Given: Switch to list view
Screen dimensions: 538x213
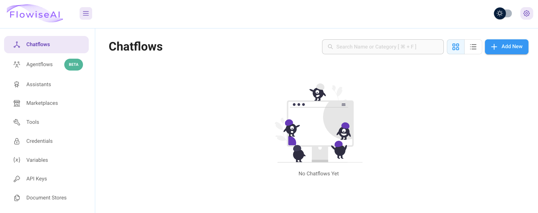Looking at the screenshot, I should tap(473, 47).
